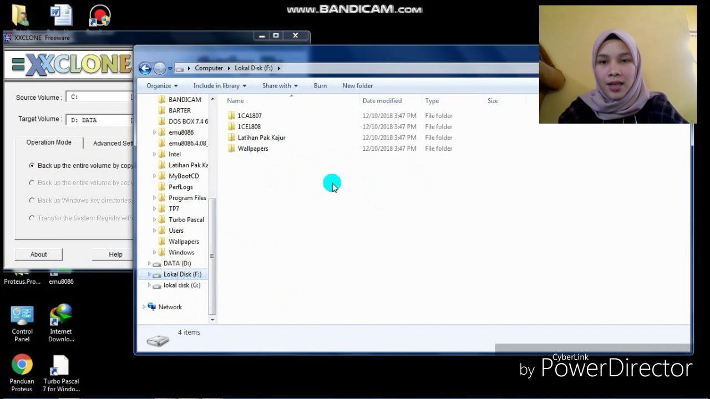Open Internet Download Manager desktop icon
Image resolution: width=710 pixels, height=399 pixels.
[61, 324]
